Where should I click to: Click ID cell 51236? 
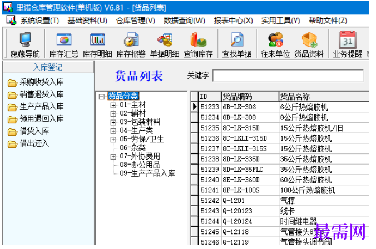[x=210, y=138]
